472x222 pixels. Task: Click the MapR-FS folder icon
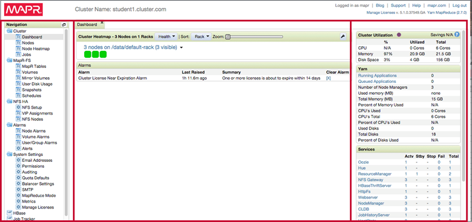(9, 60)
